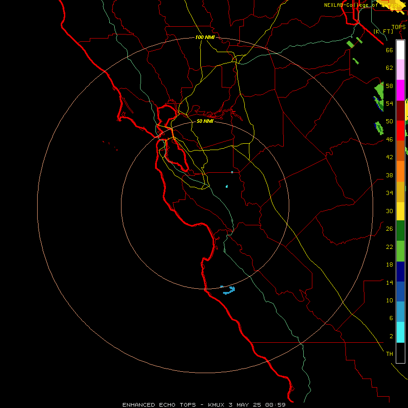Click the "[K FT]" units label
This screenshot has height=408, width=408.
point(383,32)
